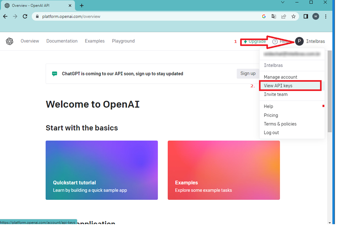
Task: Click the OpenAI logo in the page header
Action: click(x=10, y=41)
